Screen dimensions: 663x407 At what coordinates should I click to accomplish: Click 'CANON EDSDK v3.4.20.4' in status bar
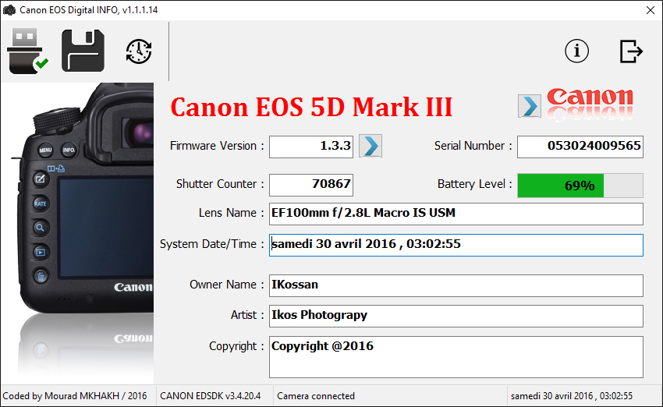(x=210, y=396)
